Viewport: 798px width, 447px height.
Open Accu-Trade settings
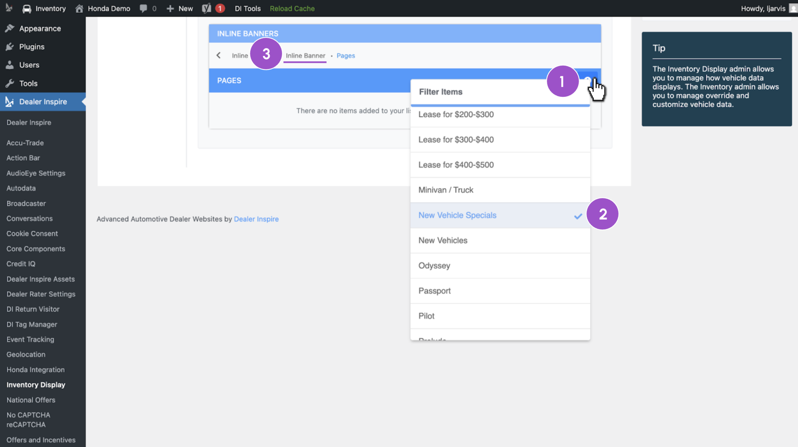25,143
